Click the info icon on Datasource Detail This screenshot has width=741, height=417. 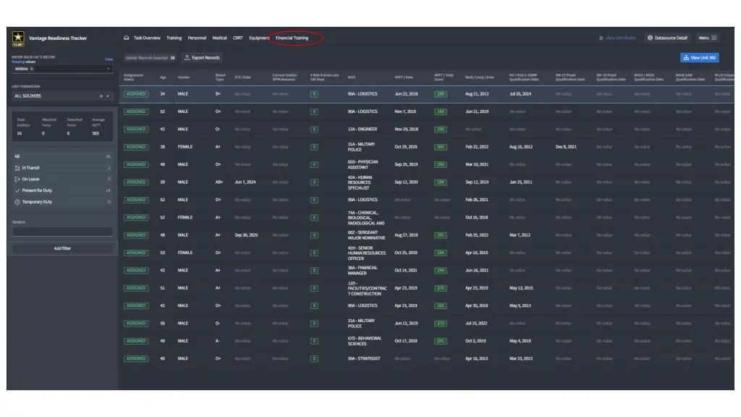[650, 38]
